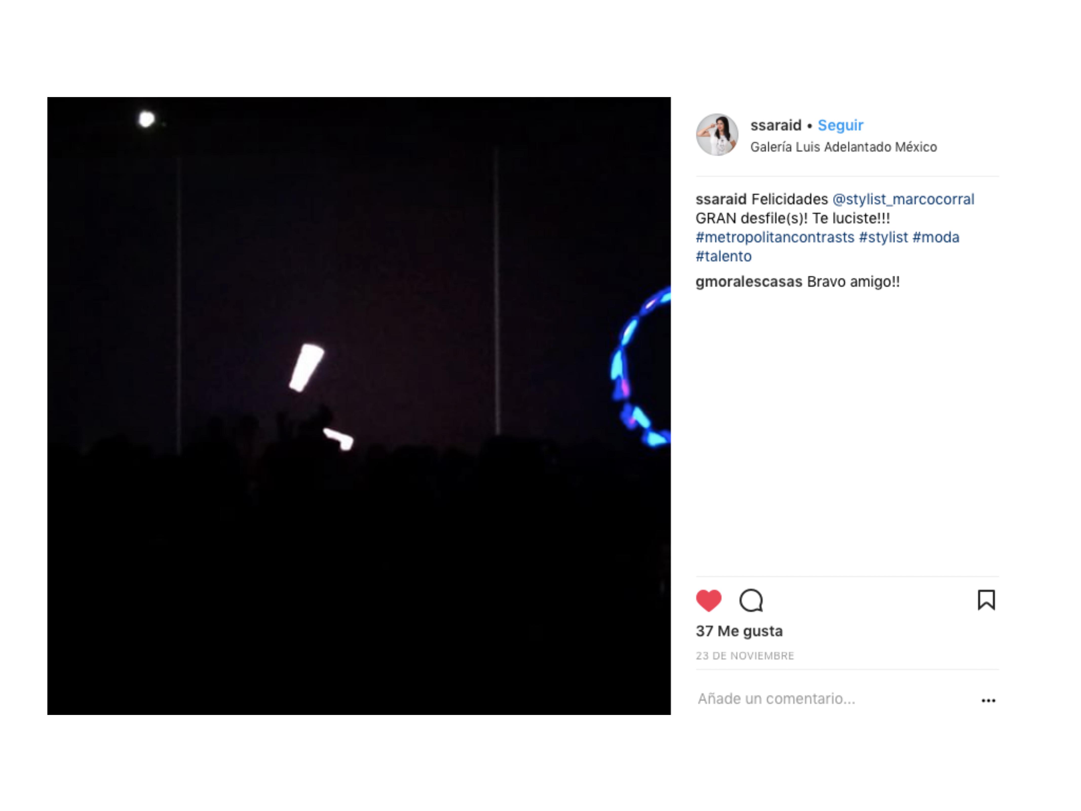Browse the #moda hashtag
Screen dimensions: 1081x811
[x=935, y=237]
